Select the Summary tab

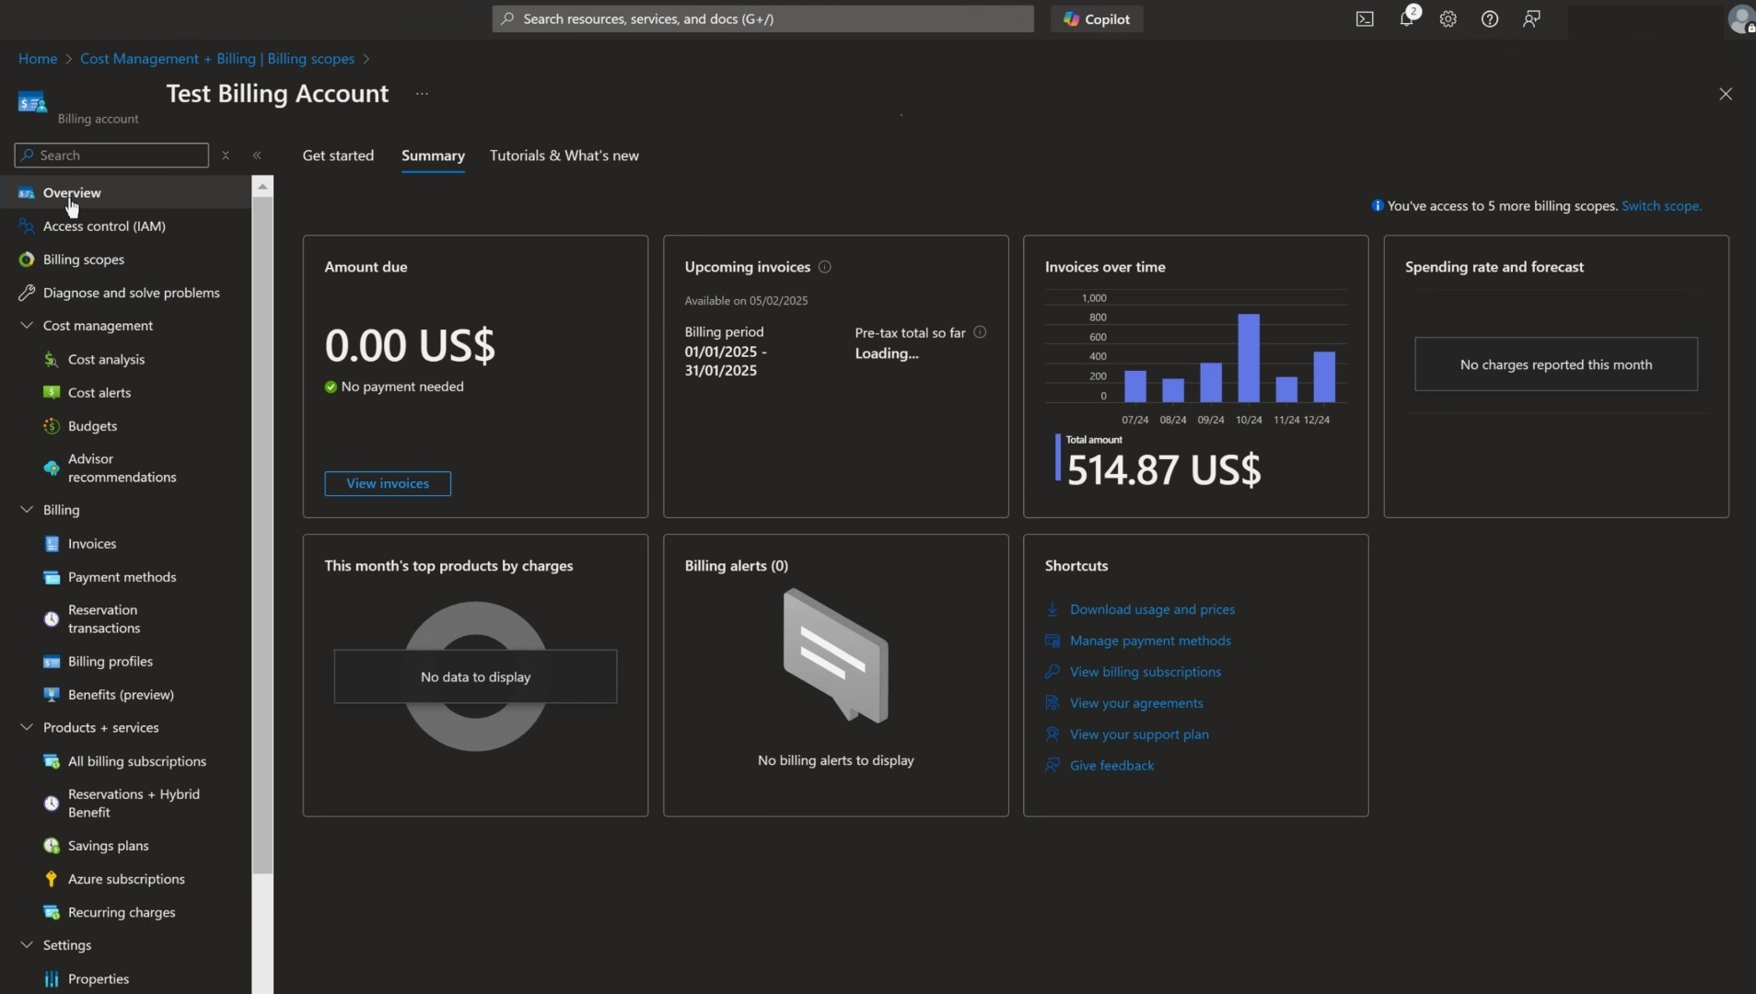coord(433,156)
